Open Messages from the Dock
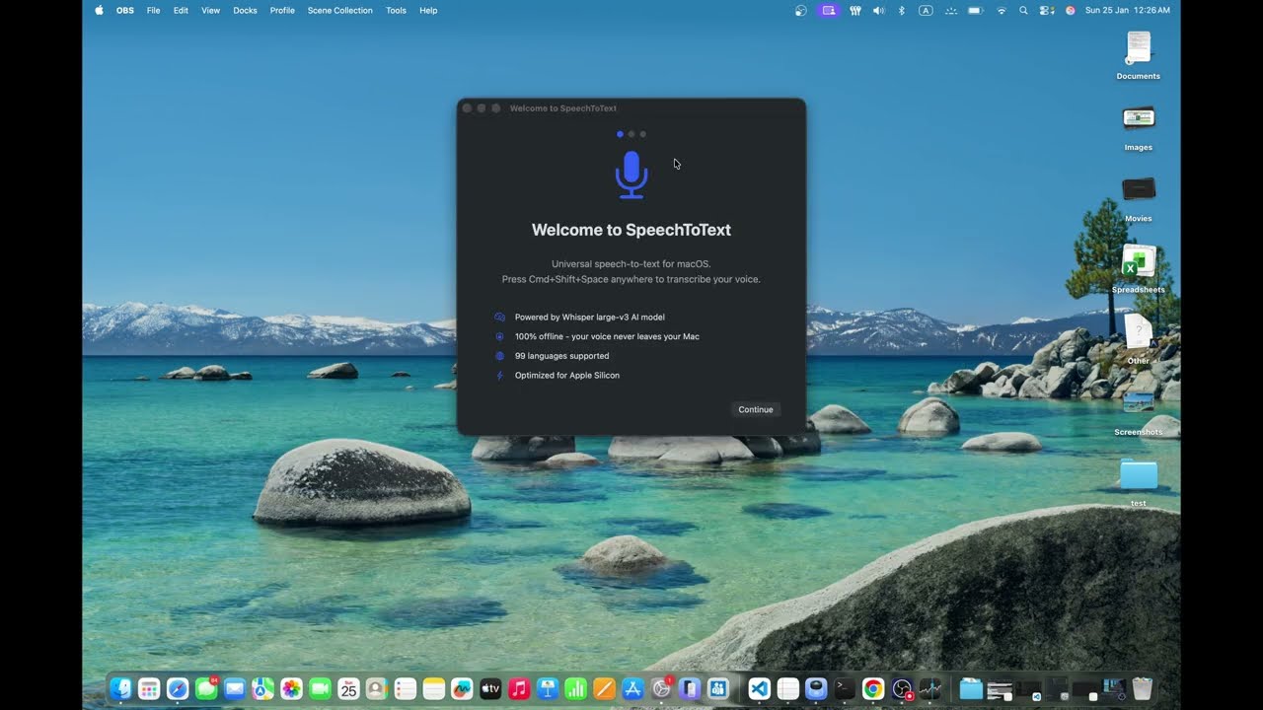 point(206,688)
